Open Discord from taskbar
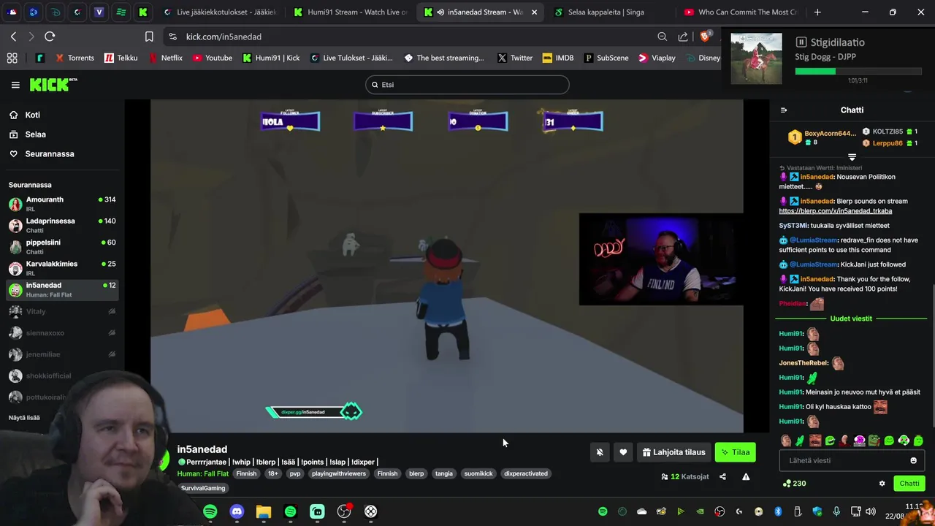935x526 pixels. [x=237, y=512]
